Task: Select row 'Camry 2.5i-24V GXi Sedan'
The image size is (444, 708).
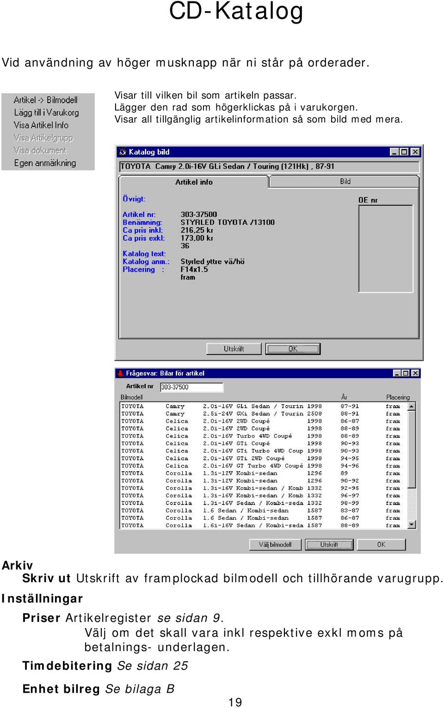Action: pos(264,414)
